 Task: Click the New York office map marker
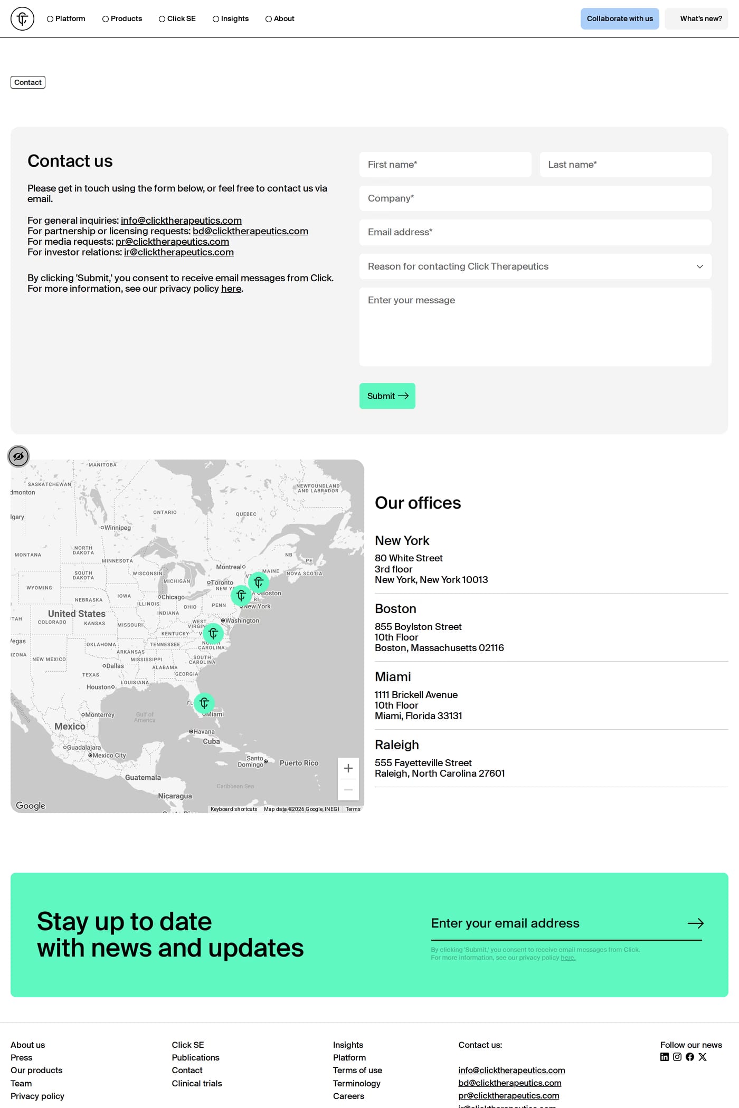point(241,596)
